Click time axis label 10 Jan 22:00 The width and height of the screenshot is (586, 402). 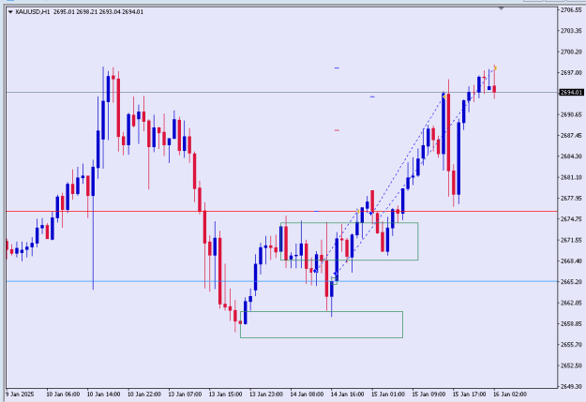pyautogui.click(x=144, y=395)
